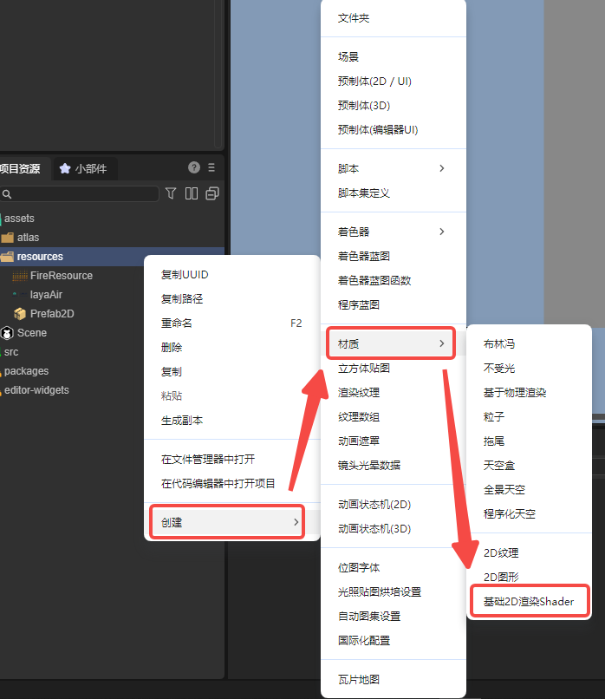605x699 pixels.
Task: Expand the 脚本 submenu arrow
Action: (x=442, y=168)
